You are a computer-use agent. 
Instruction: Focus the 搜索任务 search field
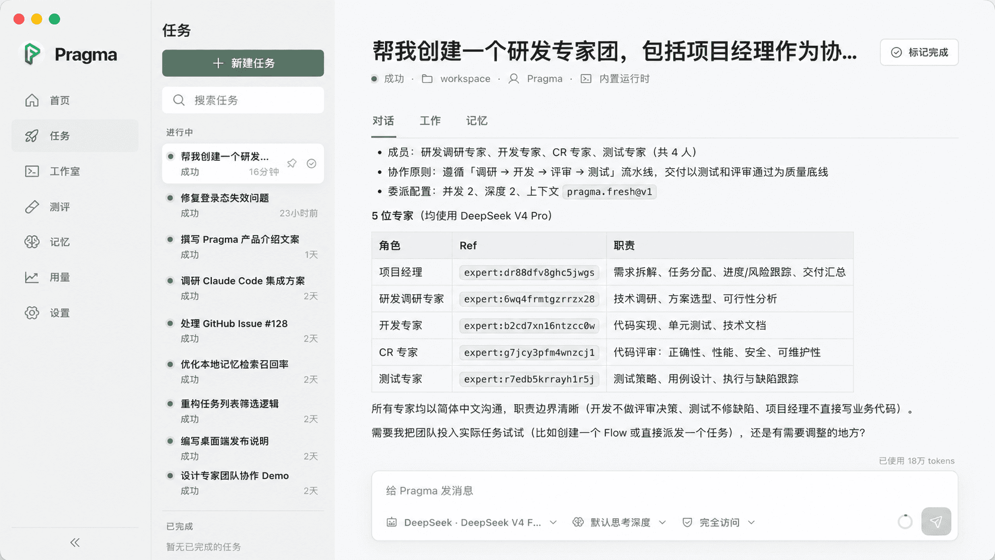point(243,100)
